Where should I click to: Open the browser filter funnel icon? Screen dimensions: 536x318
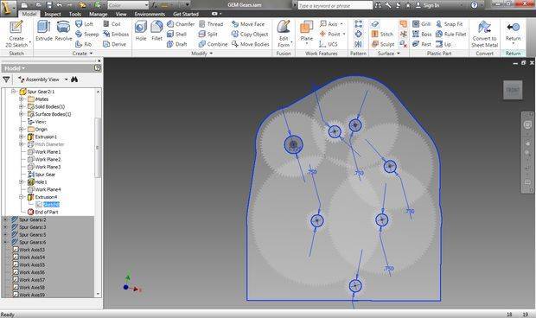point(6,79)
